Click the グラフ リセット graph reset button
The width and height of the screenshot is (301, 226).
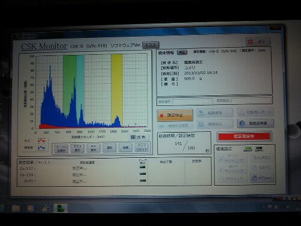pyautogui.click(x=141, y=148)
